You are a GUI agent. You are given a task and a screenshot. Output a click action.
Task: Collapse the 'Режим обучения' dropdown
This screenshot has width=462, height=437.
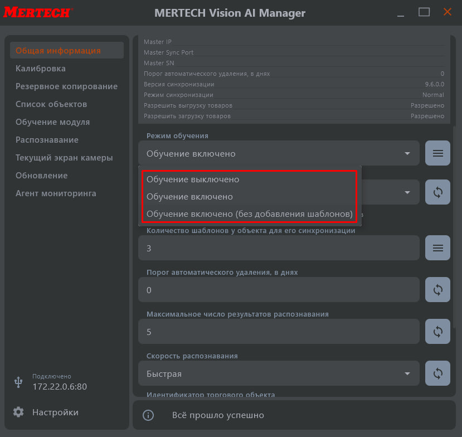pyautogui.click(x=407, y=153)
